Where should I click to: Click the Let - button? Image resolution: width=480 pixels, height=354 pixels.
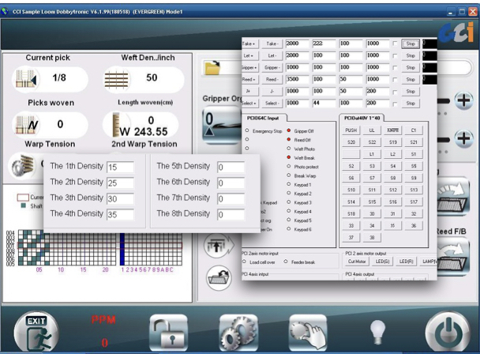pos(272,56)
